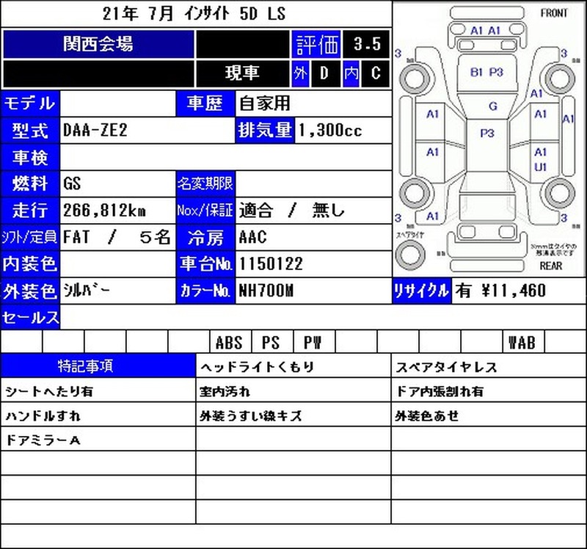Click the シフト/定員 label
The width and height of the screenshot is (587, 549).
click(30, 237)
